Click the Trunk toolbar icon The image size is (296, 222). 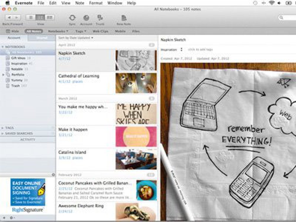point(100,18)
